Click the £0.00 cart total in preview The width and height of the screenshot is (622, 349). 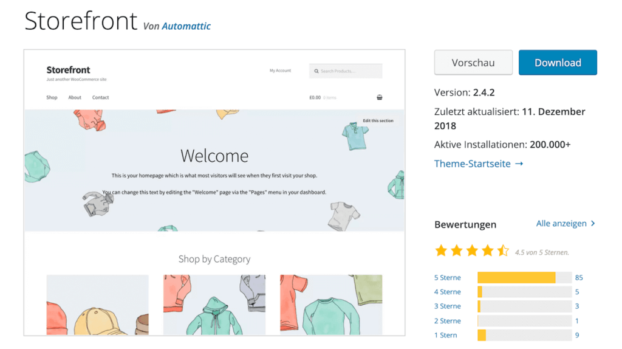pyautogui.click(x=315, y=97)
